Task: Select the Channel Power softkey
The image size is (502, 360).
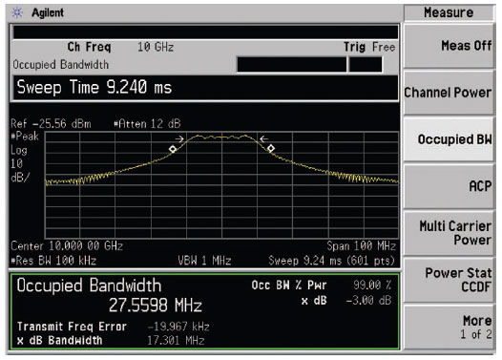Action: pyautogui.click(x=449, y=93)
